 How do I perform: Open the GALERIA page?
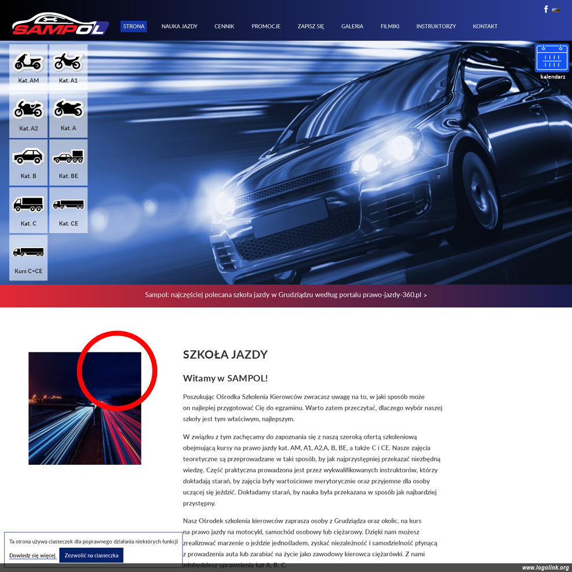point(352,26)
